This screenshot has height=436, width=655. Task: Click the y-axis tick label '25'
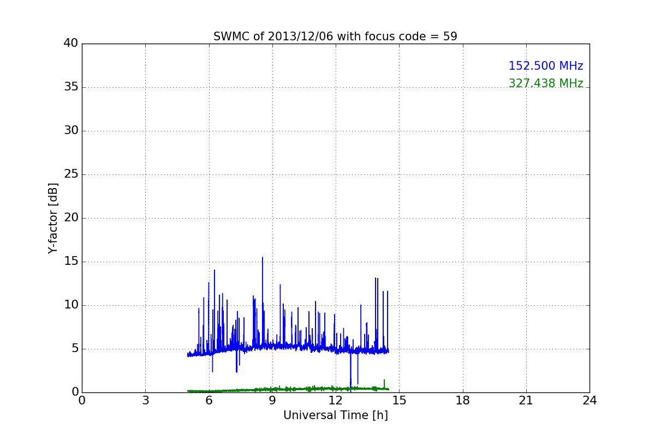pos(71,174)
